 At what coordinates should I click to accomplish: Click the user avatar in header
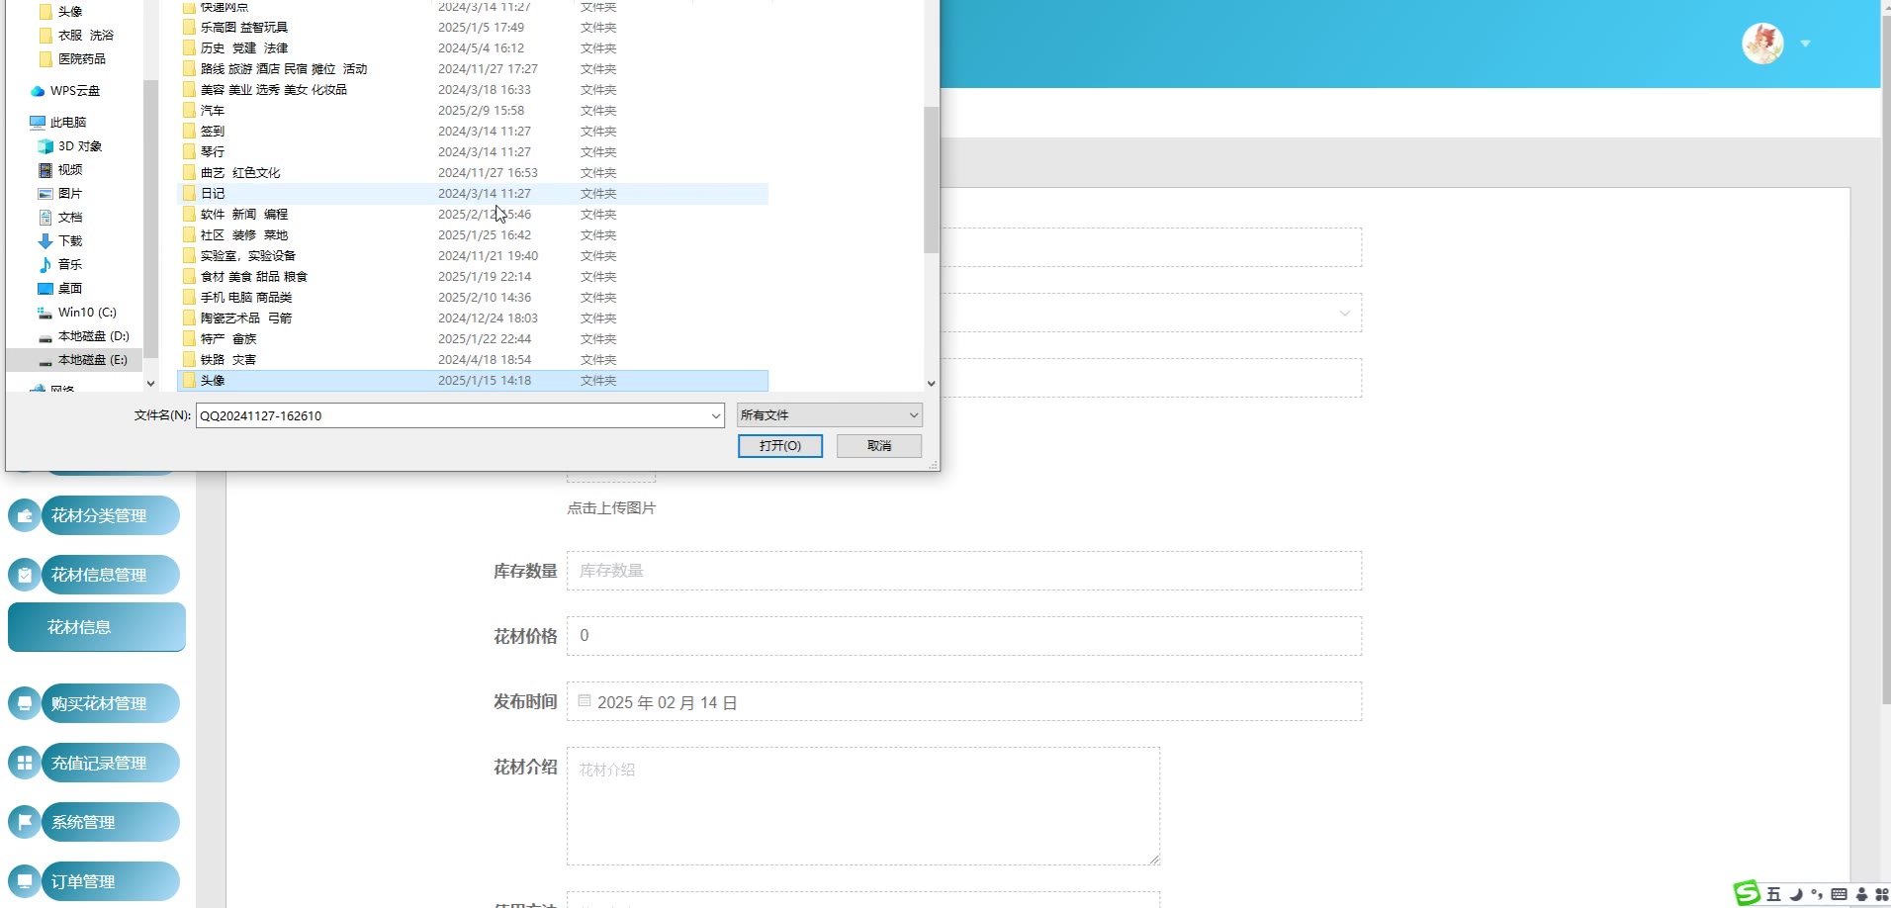tap(1762, 44)
